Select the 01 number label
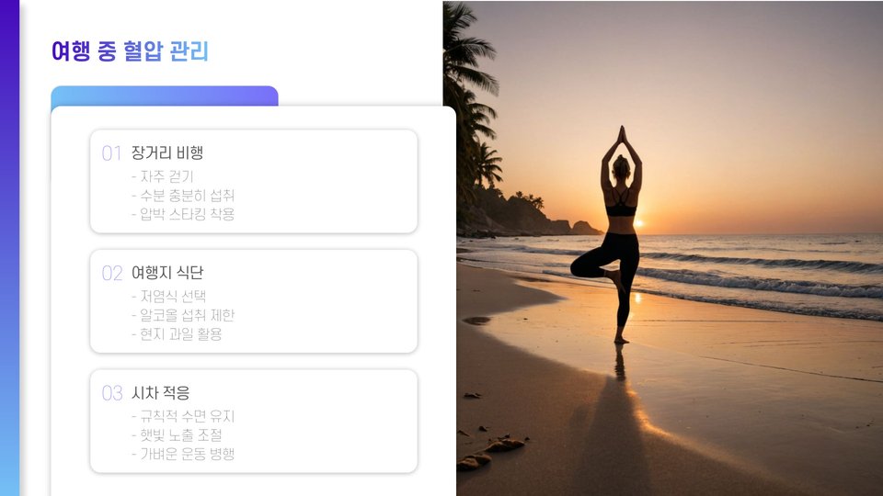883x496 pixels. [x=111, y=153]
